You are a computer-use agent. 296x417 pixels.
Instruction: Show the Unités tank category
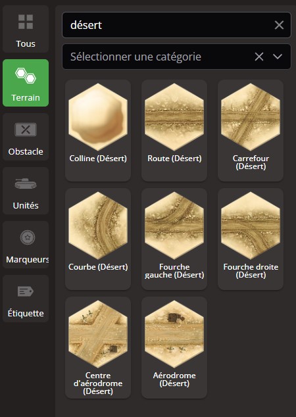[26, 191]
